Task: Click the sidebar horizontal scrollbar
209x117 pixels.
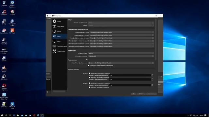Action: coord(59,91)
